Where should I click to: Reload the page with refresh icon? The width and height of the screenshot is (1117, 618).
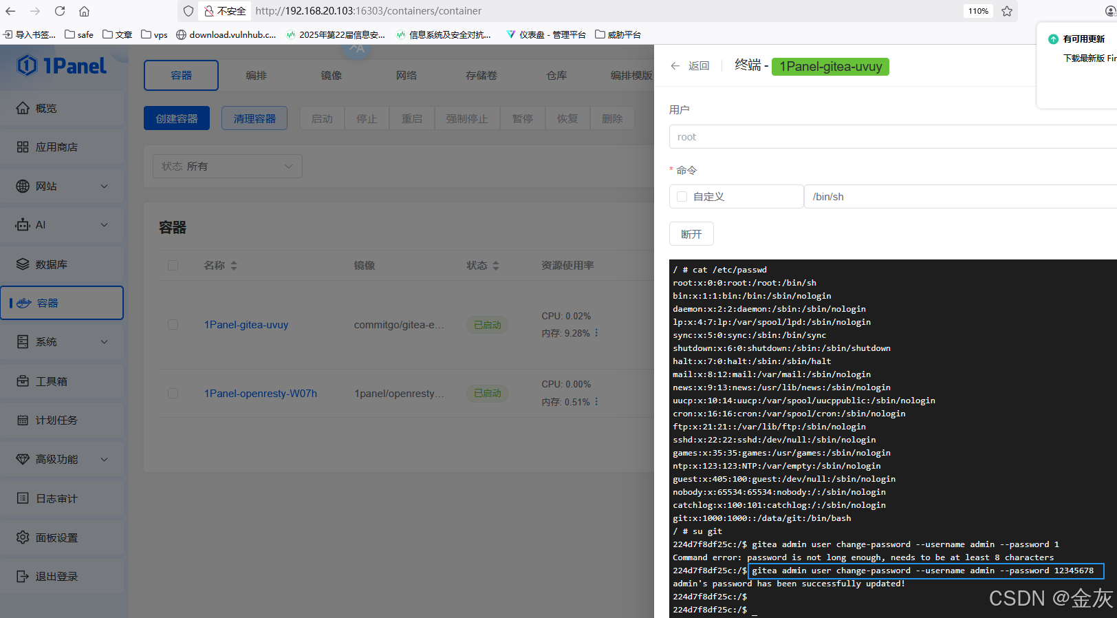(x=60, y=11)
